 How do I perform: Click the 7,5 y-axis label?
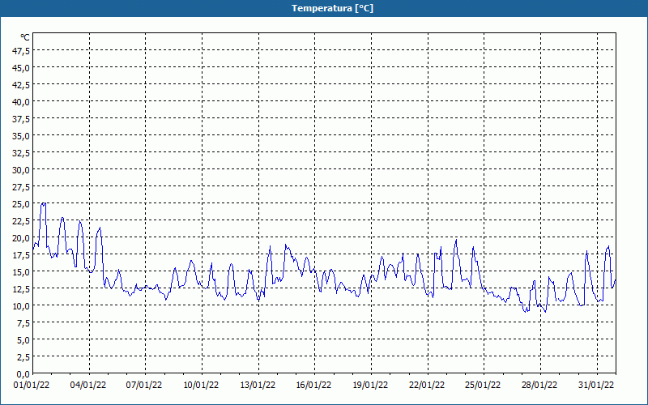click(x=23, y=323)
